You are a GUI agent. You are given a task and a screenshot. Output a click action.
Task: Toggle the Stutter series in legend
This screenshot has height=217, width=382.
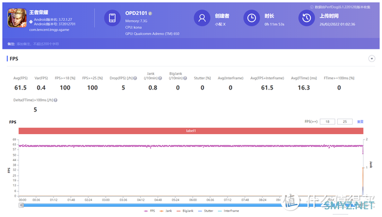205,211
